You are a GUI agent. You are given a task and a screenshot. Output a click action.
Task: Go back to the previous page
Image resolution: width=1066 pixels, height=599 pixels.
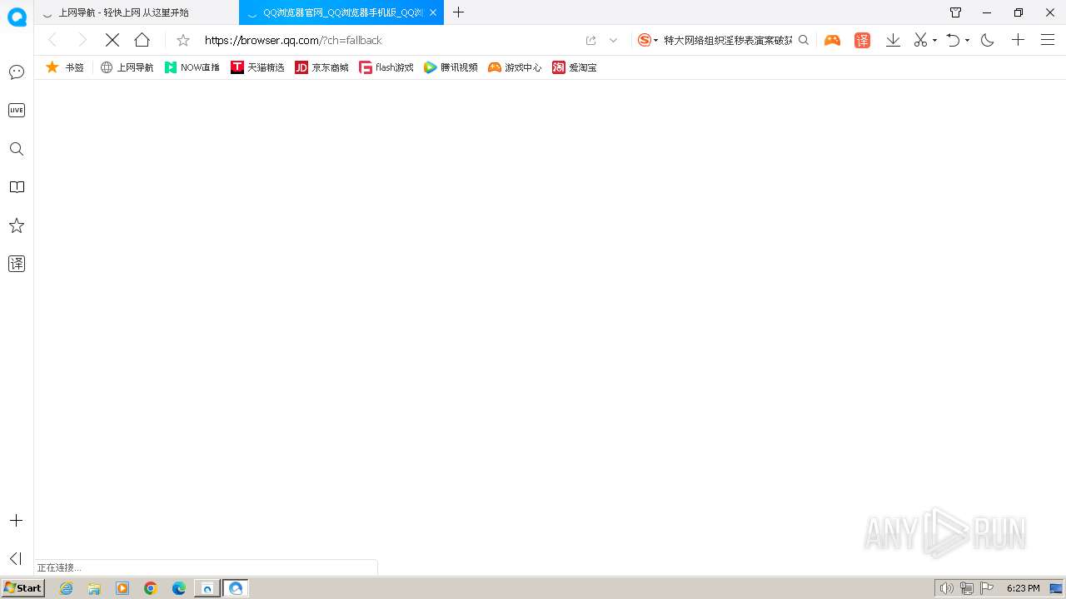pos(52,40)
